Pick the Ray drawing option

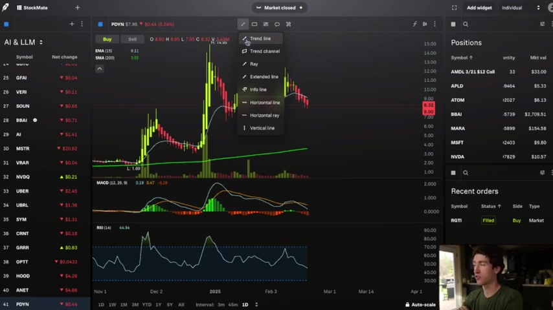[x=261, y=64]
